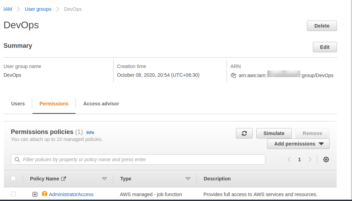Check the AdministratorAccess policy row checkbox
Viewport: 352px width, 201px height.
[x=13, y=194]
